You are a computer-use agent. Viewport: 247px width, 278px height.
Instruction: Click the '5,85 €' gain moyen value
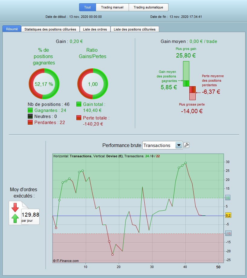(169, 87)
